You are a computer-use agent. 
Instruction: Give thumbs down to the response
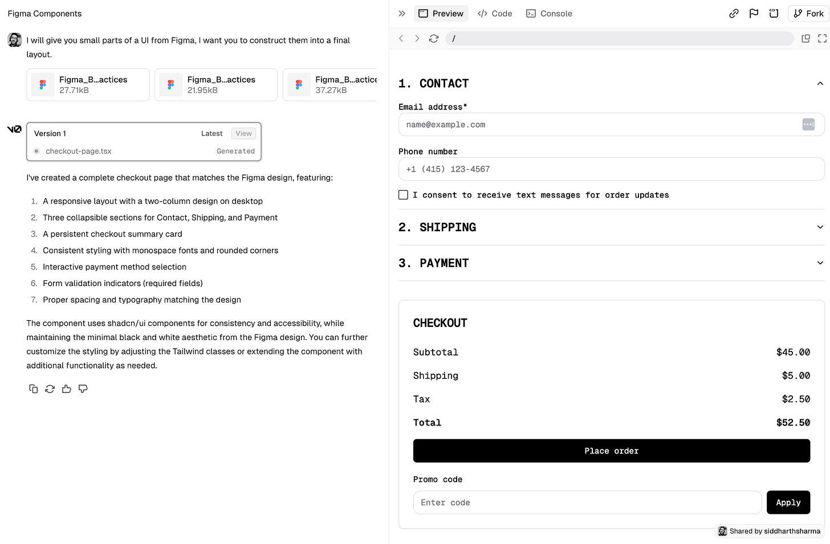coord(83,388)
